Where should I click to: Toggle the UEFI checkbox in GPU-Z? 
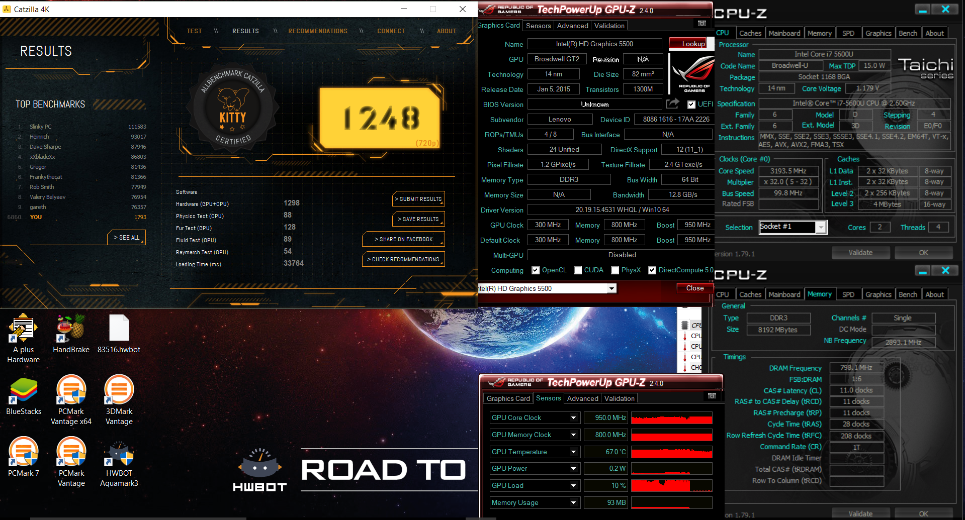tap(691, 105)
